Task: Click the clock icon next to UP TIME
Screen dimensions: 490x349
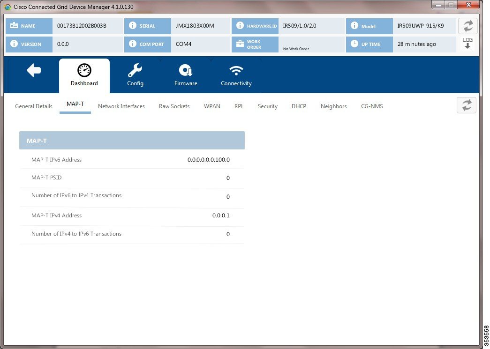Action: 354,44
